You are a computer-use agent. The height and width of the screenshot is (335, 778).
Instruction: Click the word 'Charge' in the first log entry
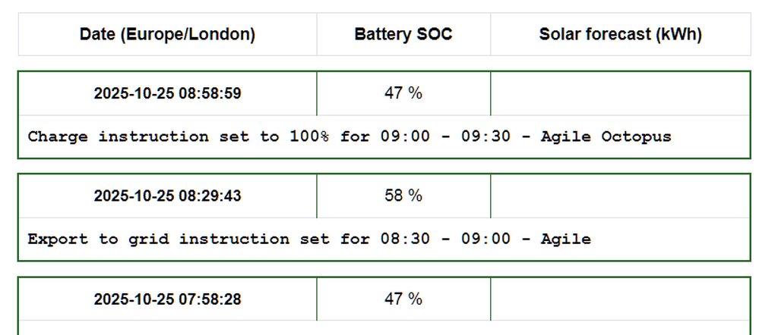[x=58, y=137]
